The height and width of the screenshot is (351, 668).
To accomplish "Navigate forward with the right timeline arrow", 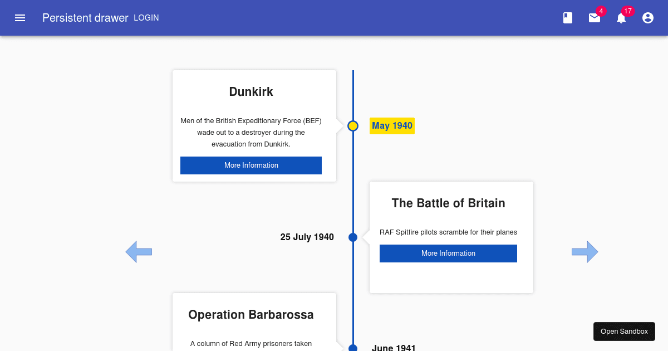I will click(585, 251).
